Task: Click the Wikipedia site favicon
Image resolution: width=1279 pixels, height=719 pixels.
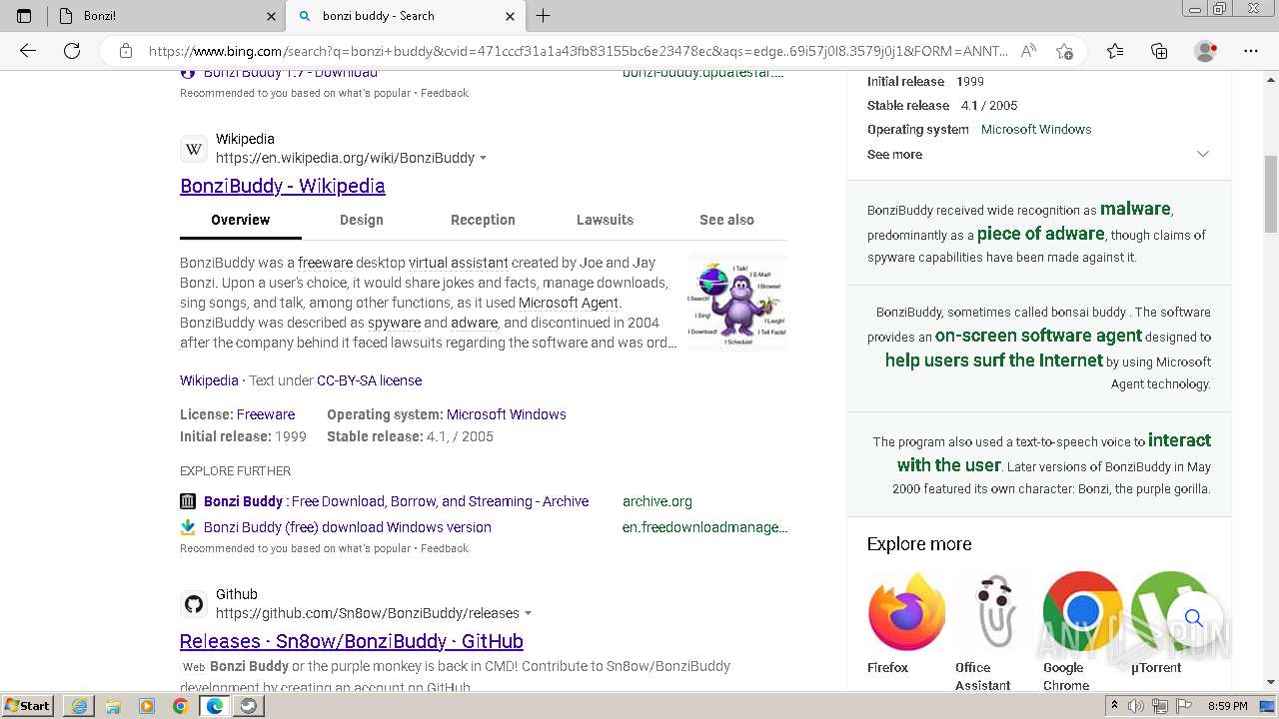Action: 194,149
